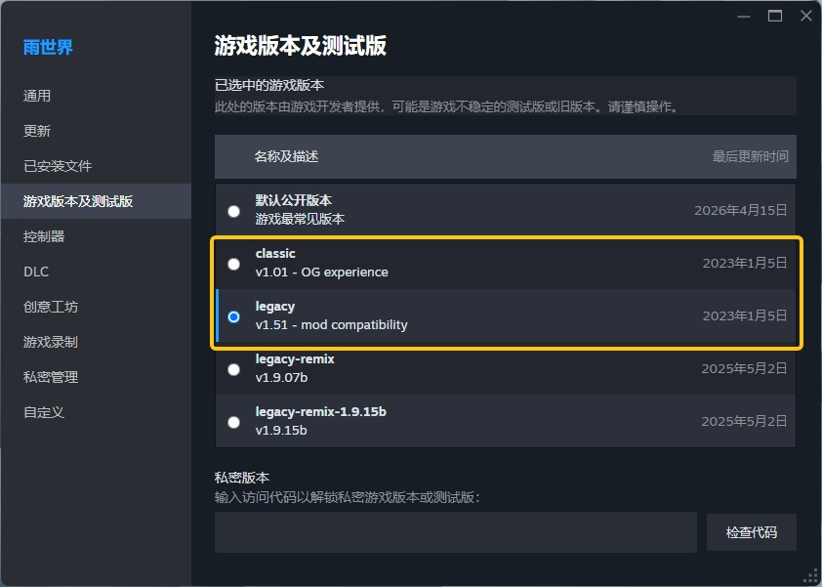Open the 控制器 settings tab

coord(44,236)
